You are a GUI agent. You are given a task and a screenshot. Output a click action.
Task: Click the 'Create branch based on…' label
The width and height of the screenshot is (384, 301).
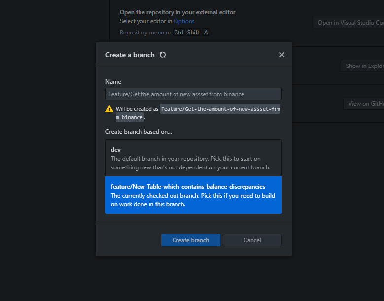(x=139, y=132)
